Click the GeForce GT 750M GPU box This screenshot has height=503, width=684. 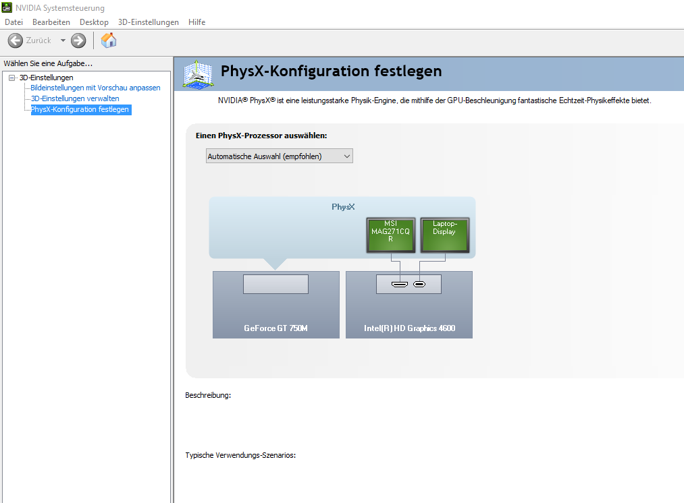[276, 305]
